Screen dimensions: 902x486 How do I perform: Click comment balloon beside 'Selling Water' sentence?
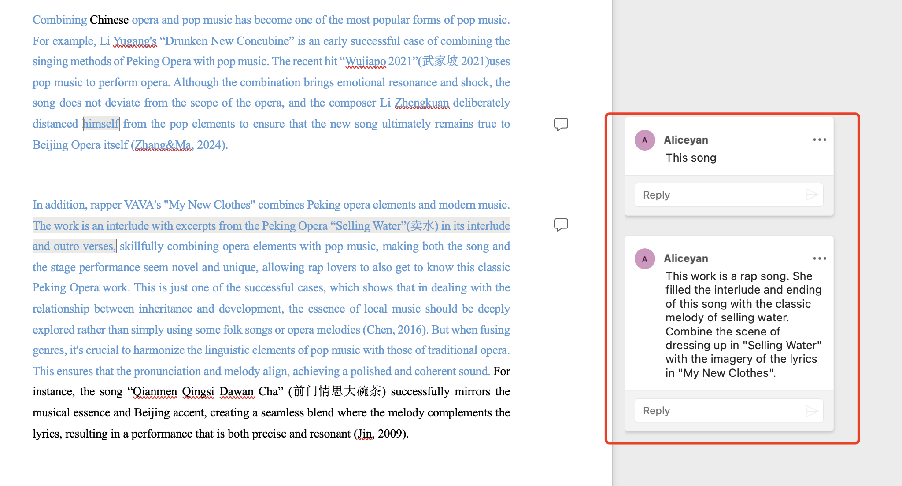pyautogui.click(x=561, y=225)
